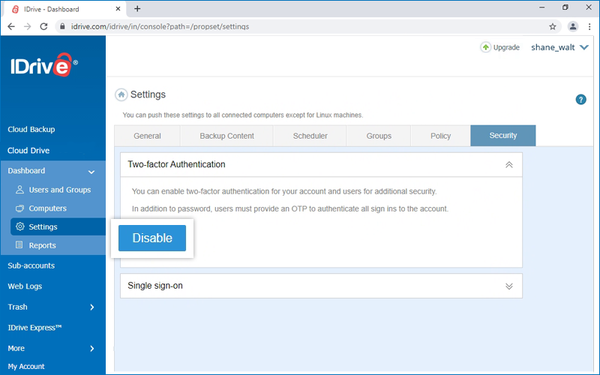
Task: Open the Computers page
Action: [x=47, y=208]
